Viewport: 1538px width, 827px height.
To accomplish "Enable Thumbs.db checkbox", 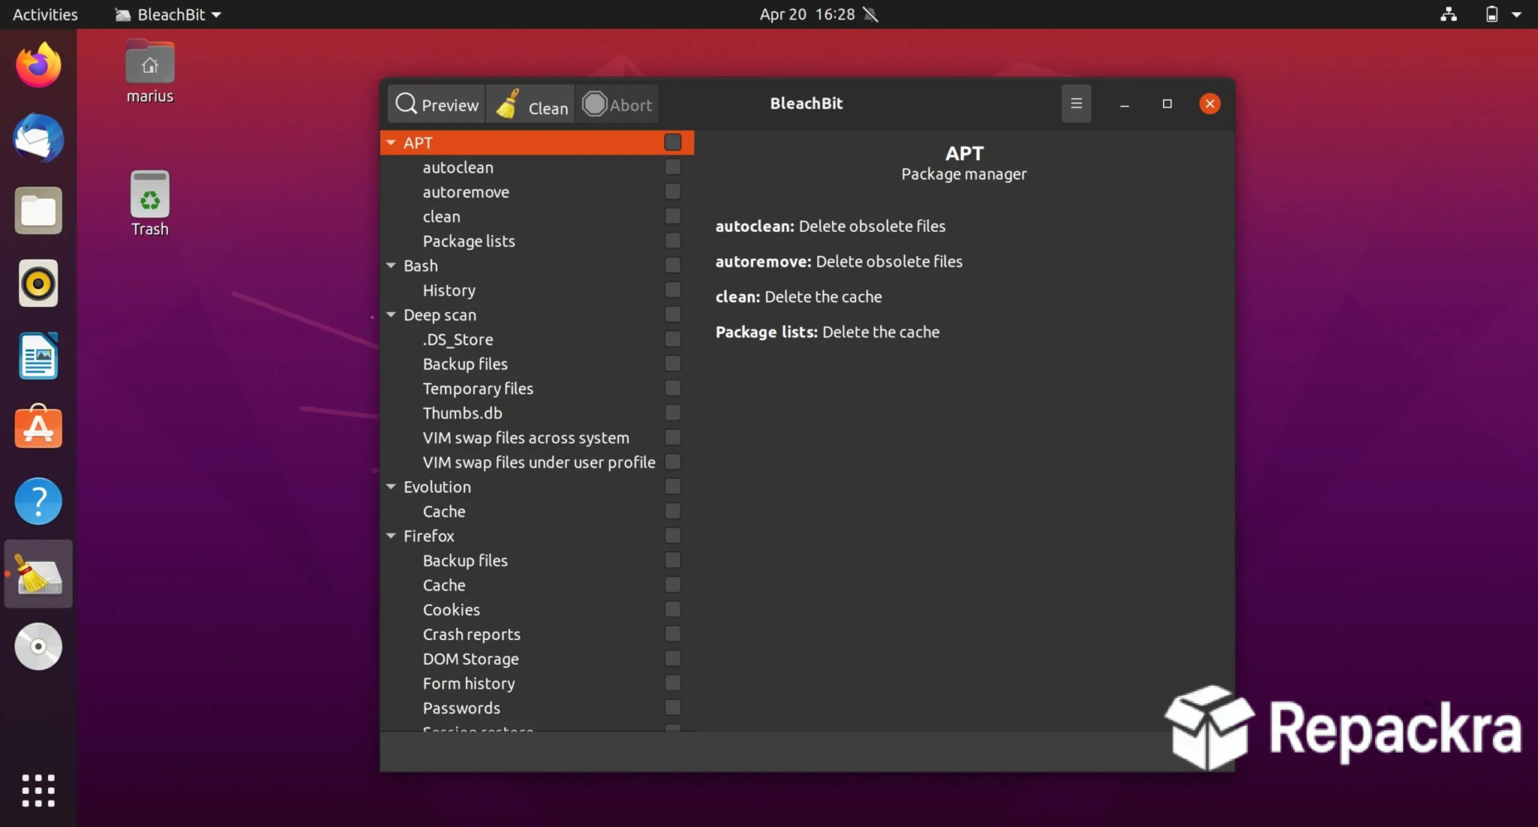I will click(673, 412).
